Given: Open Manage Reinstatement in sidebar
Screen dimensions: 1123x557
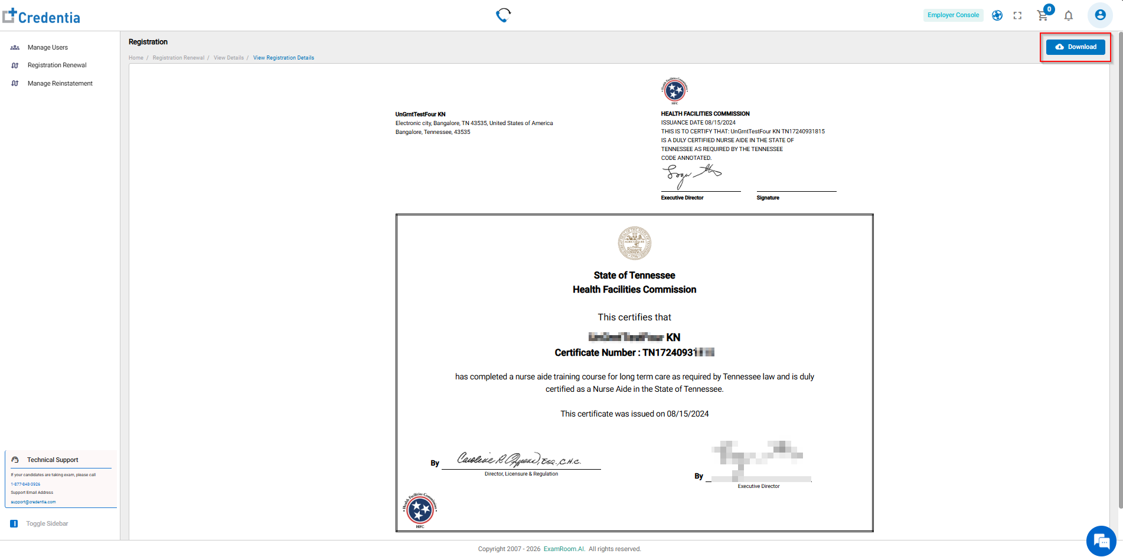Looking at the screenshot, I should point(60,83).
